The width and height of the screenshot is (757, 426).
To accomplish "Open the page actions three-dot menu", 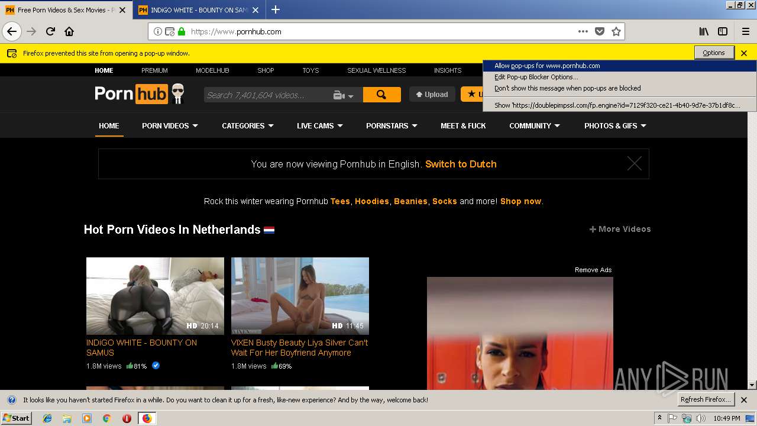I will (583, 31).
